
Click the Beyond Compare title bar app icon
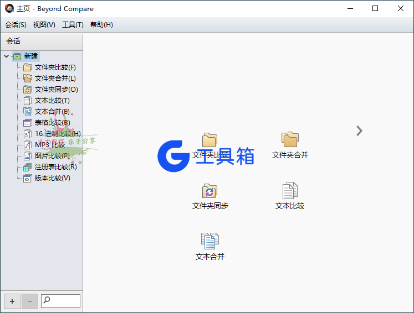click(x=9, y=8)
